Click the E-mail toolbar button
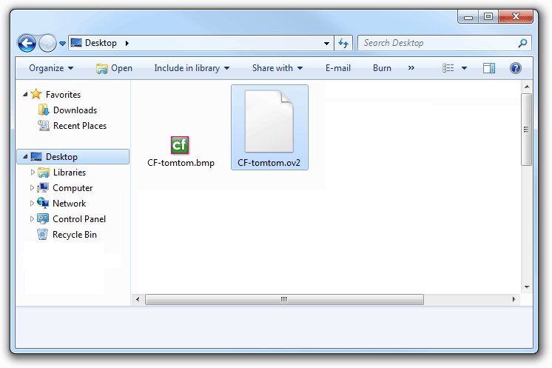This screenshot has height=368, width=552. [337, 68]
